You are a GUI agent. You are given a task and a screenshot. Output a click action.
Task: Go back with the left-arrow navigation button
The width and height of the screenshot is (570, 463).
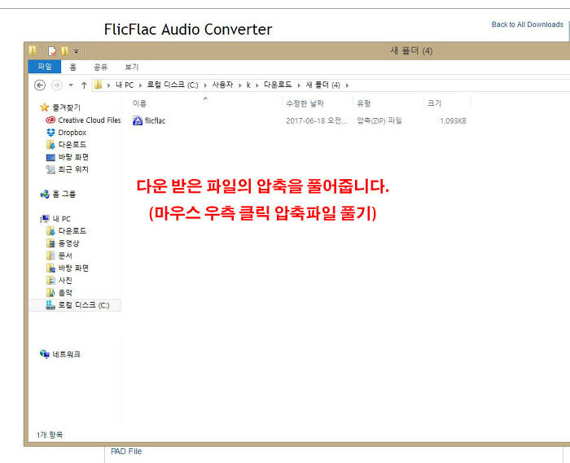click(x=40, y=85)
